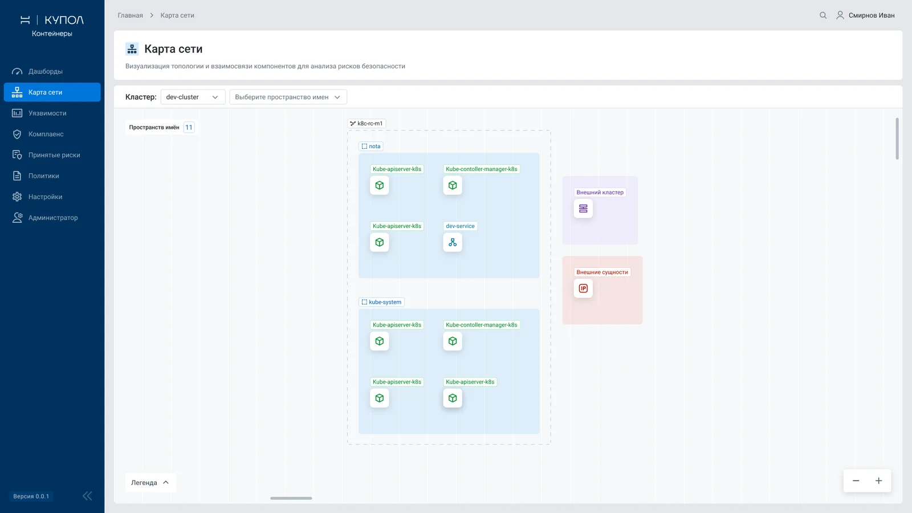The image size is (912, 513).
Task: Click the Внешние сущности label
Action: [x=602, y=272]
